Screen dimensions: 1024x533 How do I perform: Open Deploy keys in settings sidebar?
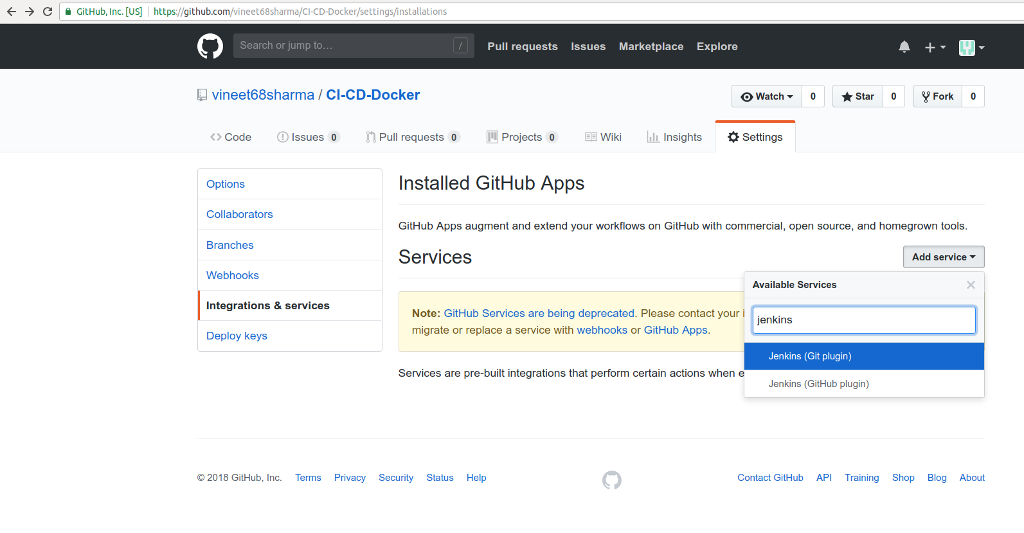(290, 336)
